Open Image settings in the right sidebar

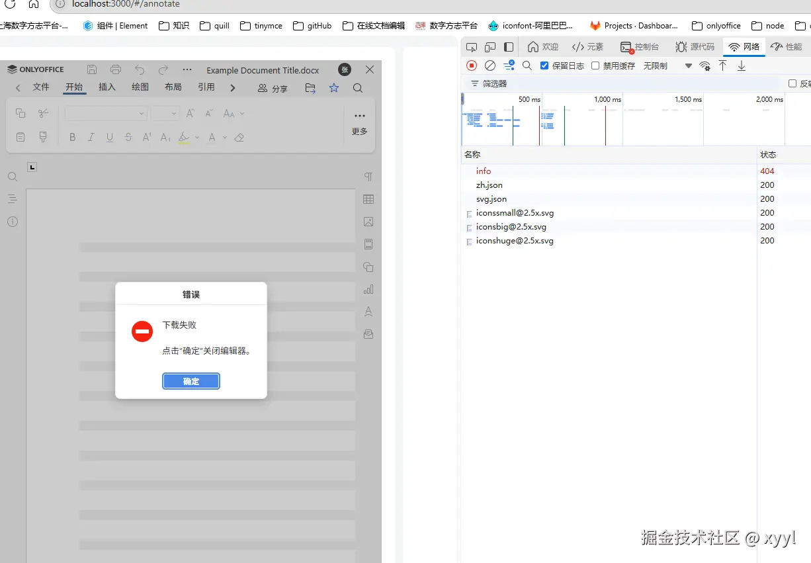tap(368, 222)
